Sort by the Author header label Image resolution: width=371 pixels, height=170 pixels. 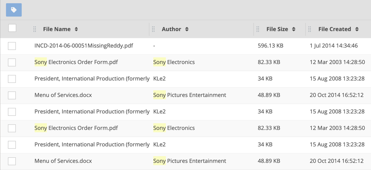[171, 29]
